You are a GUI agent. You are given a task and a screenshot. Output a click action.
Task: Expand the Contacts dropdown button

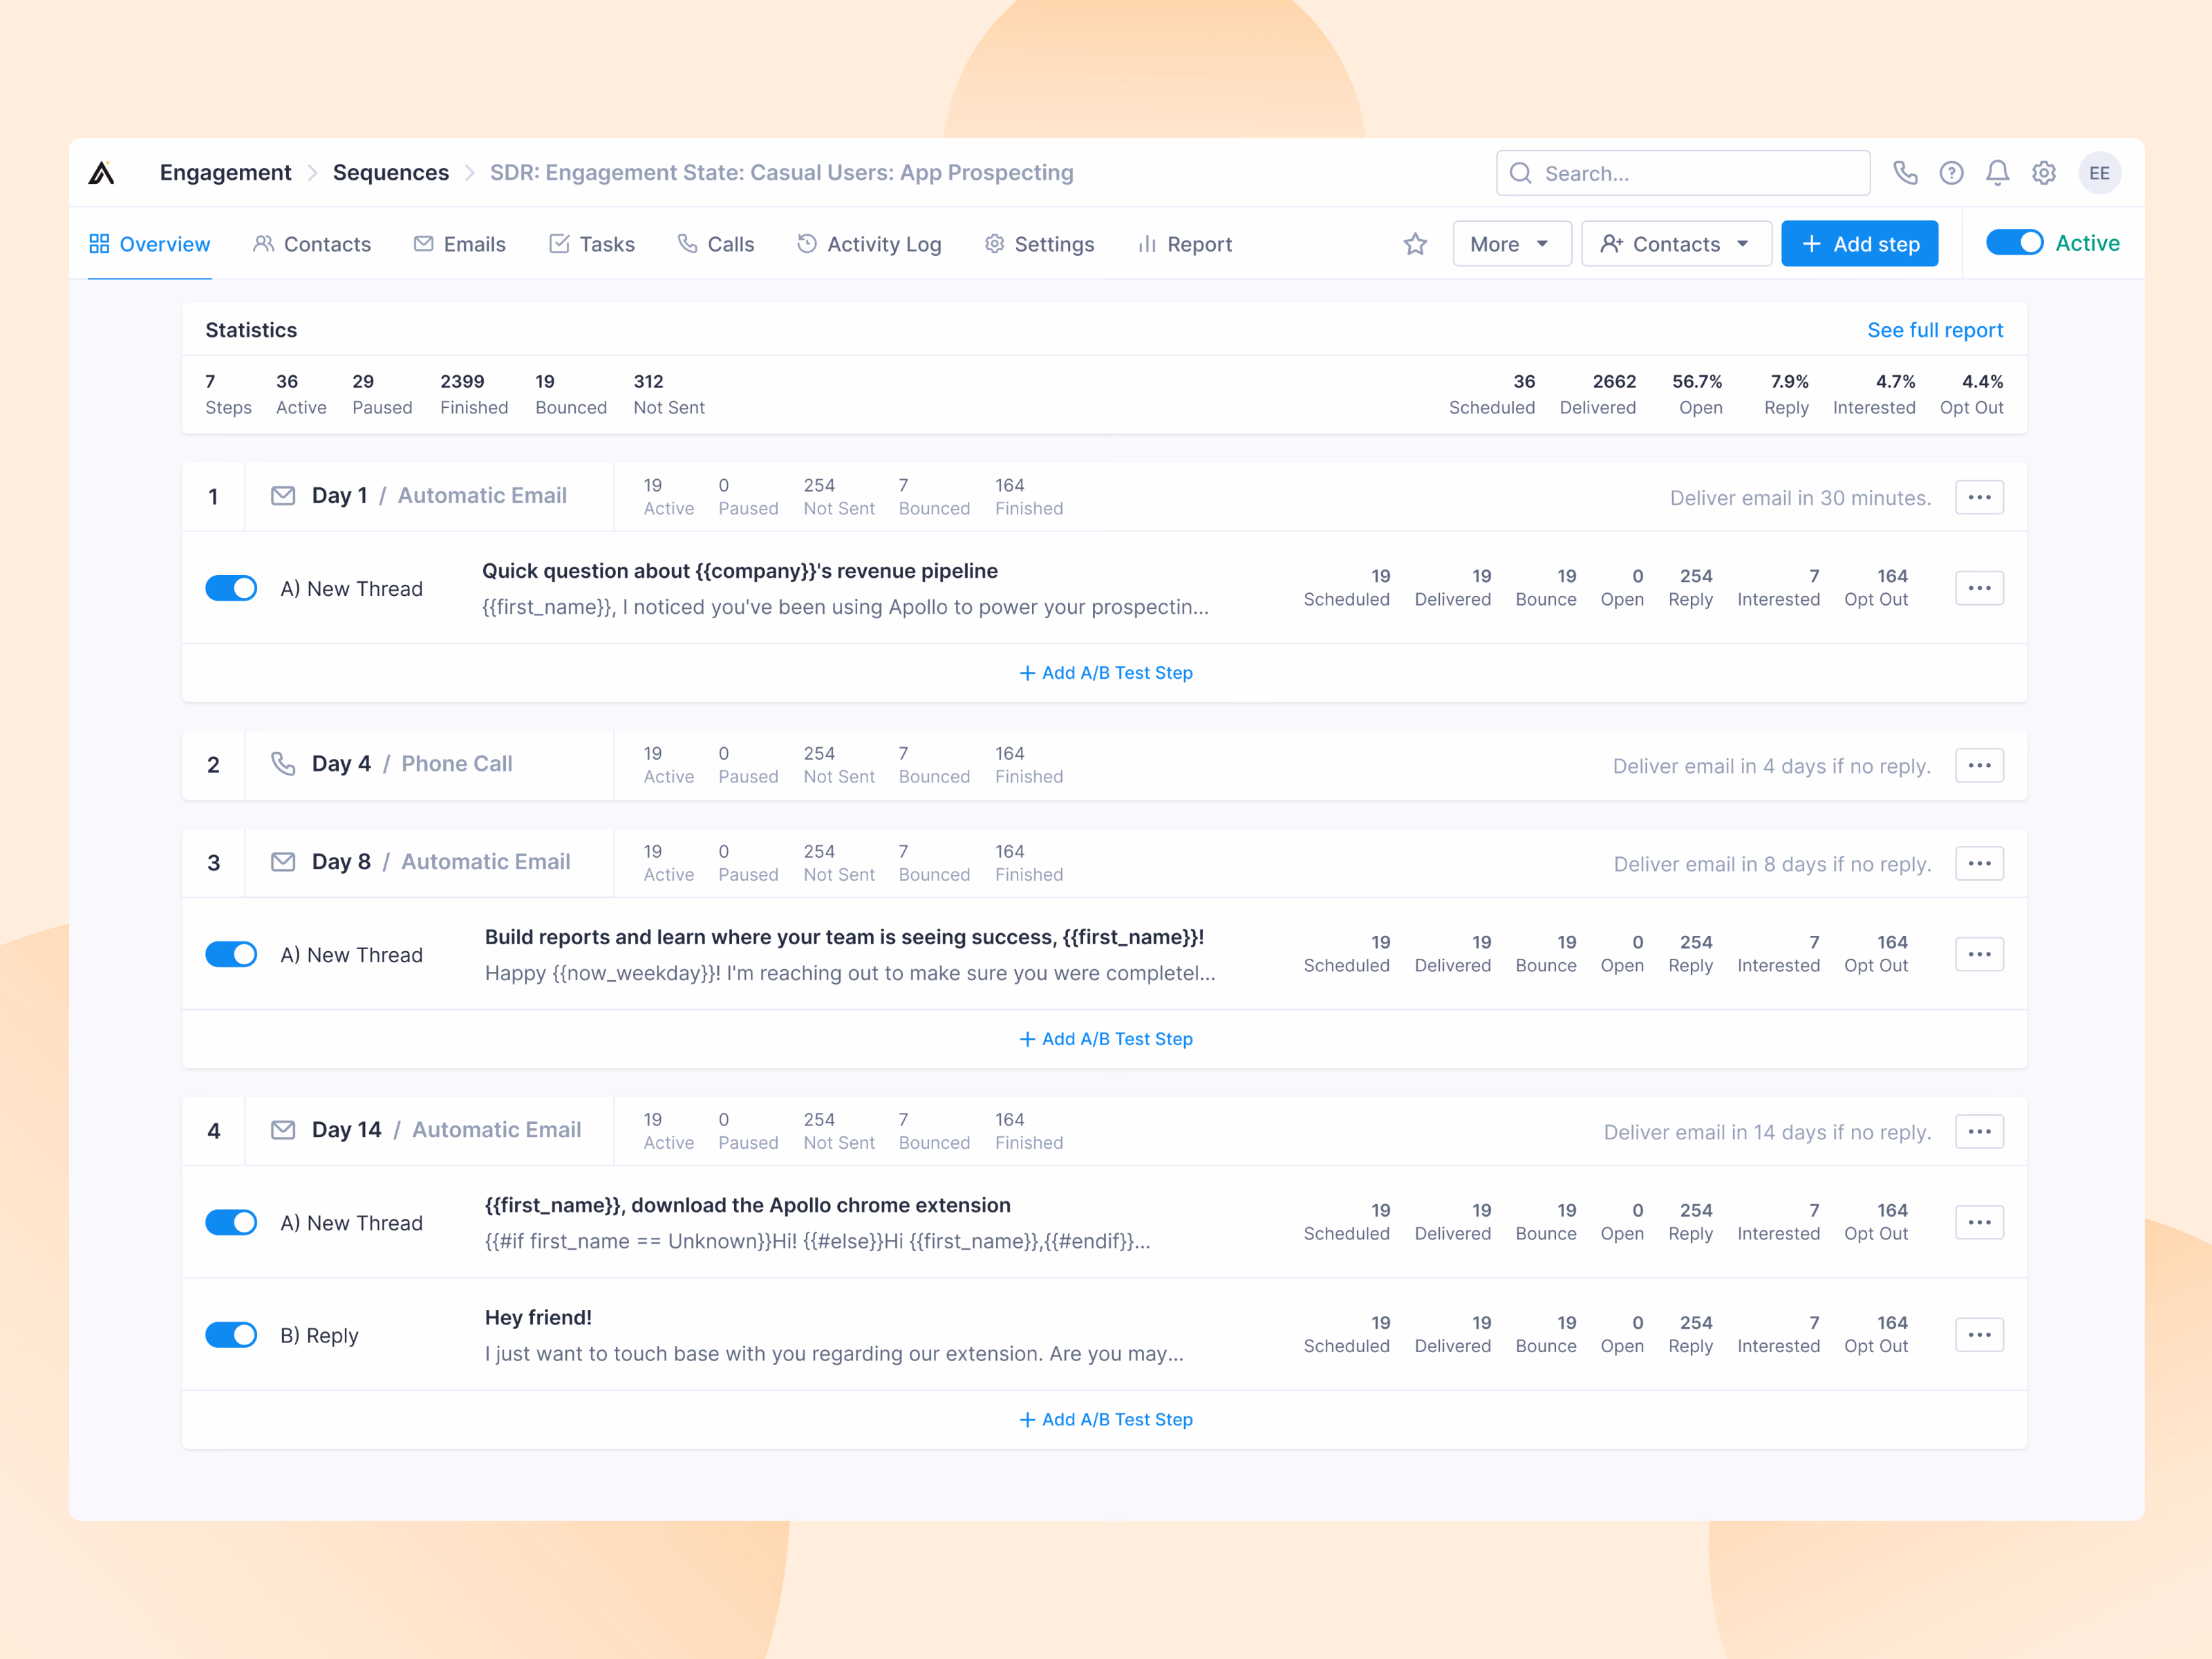(x=1676, y=244)
